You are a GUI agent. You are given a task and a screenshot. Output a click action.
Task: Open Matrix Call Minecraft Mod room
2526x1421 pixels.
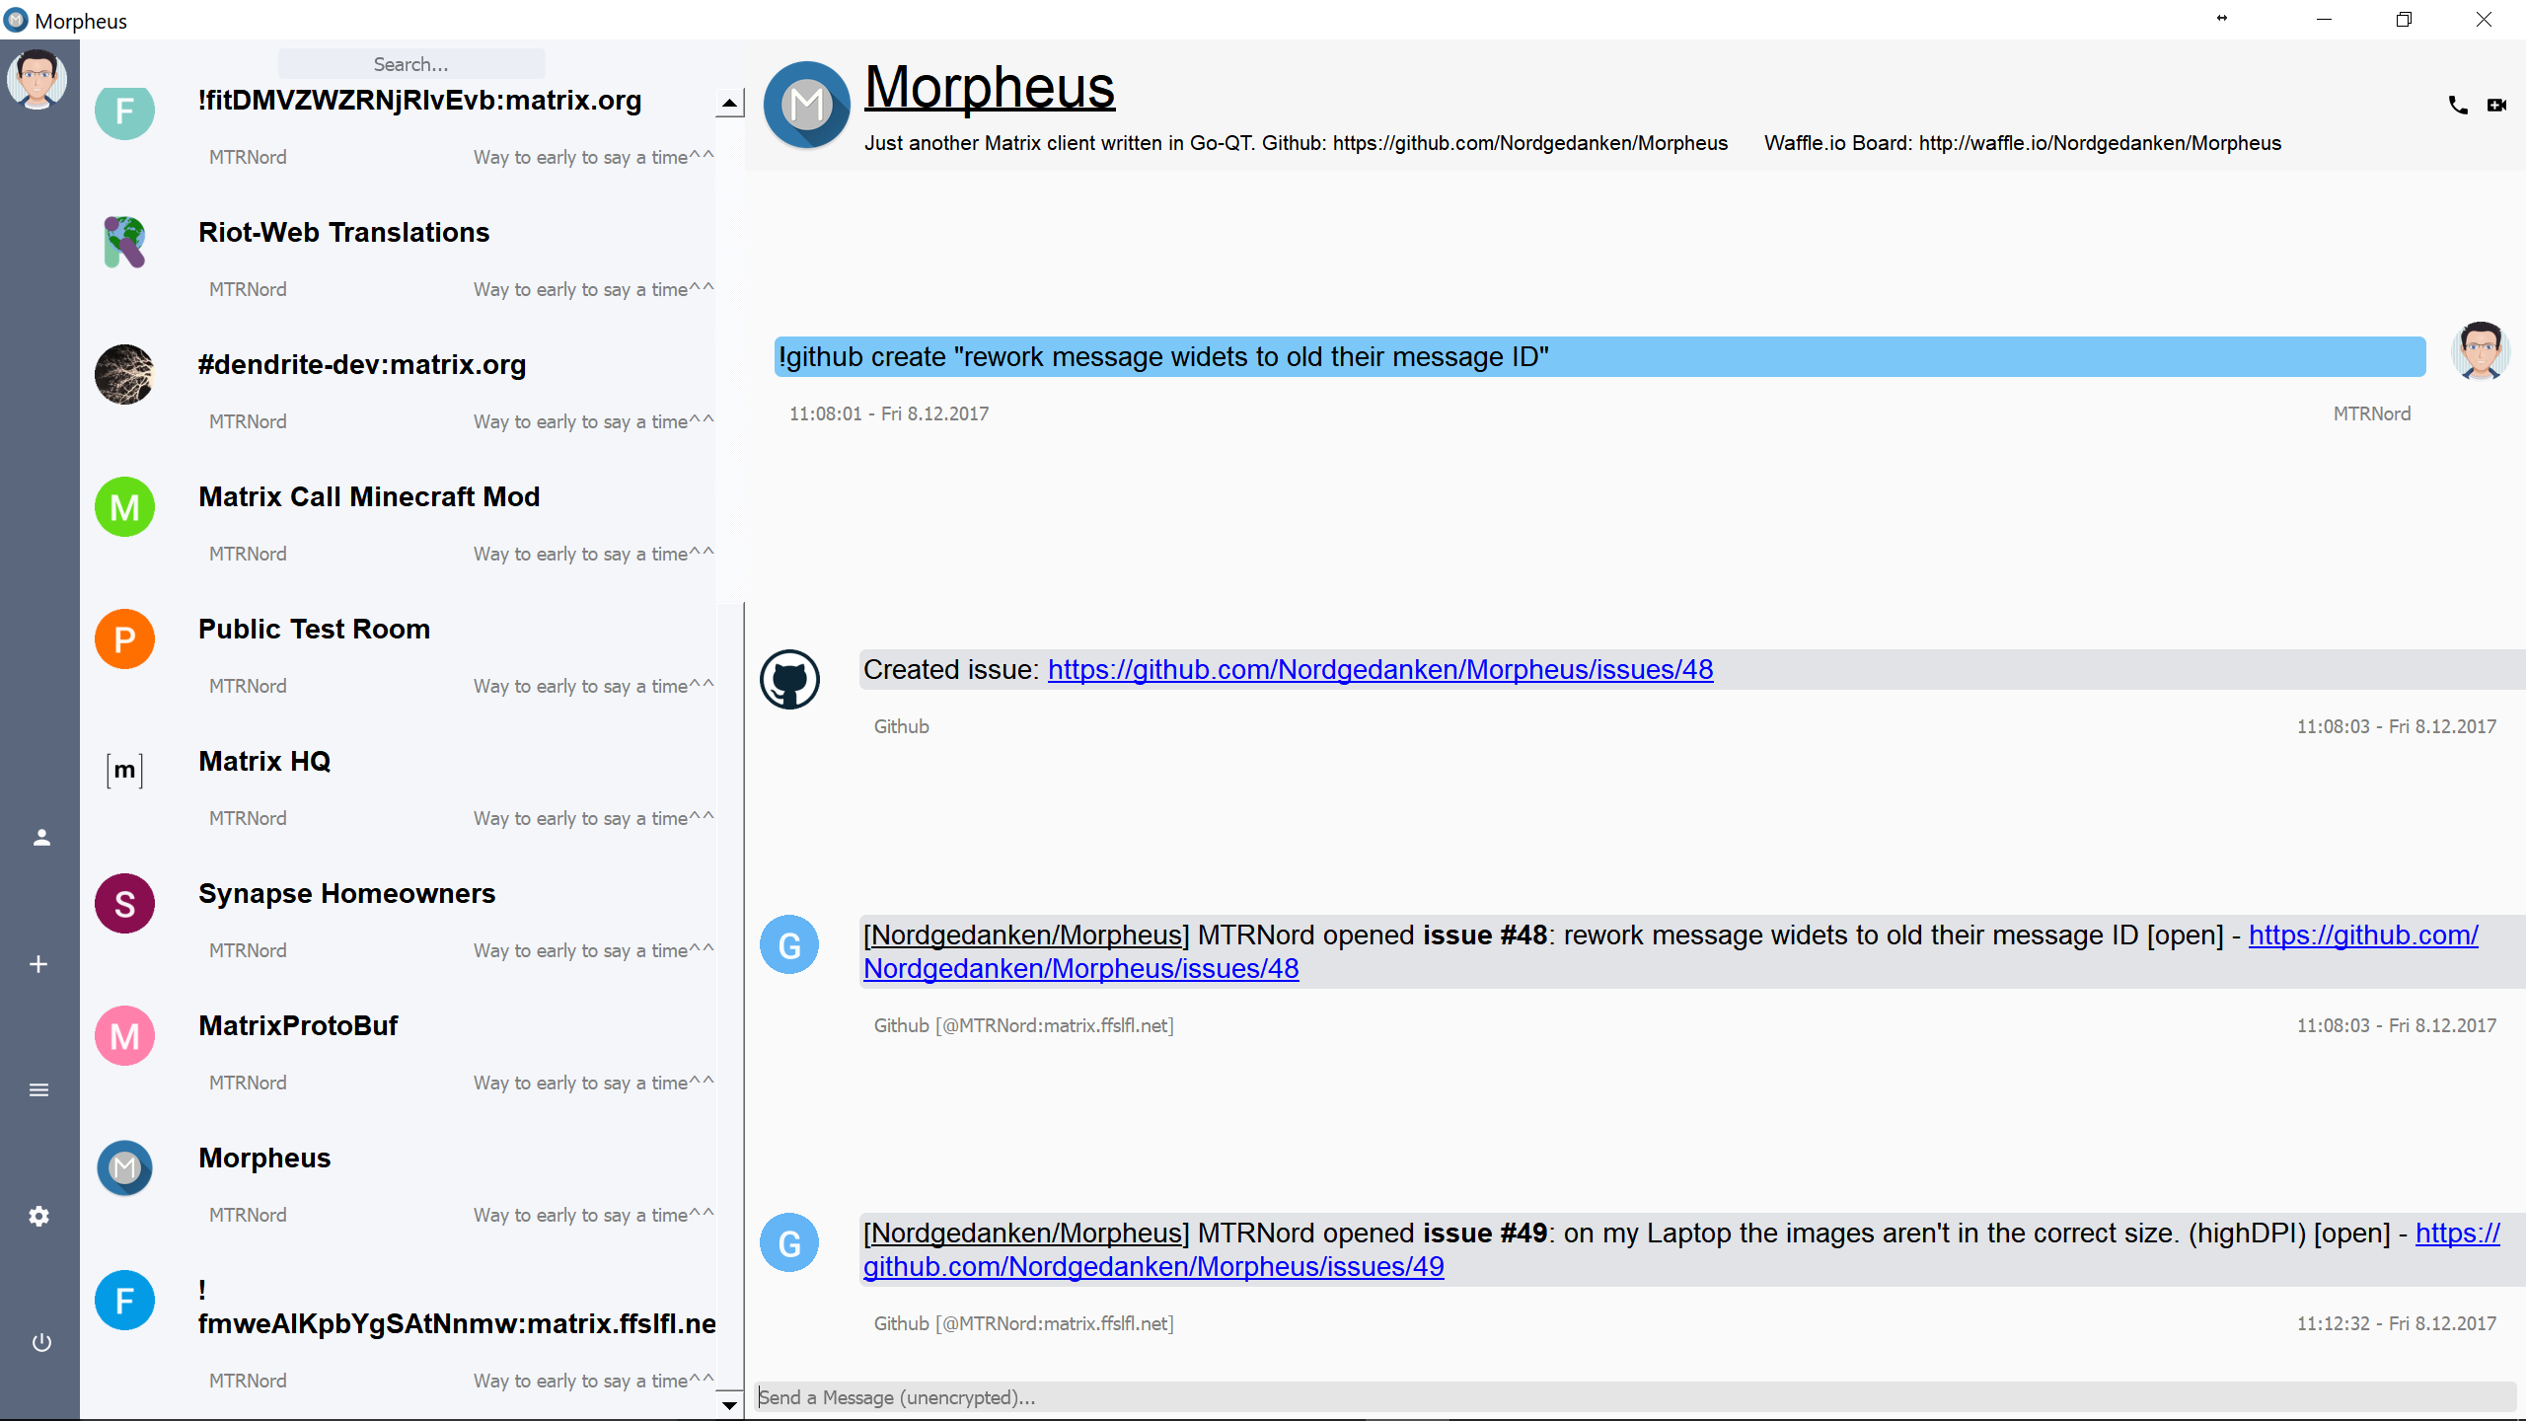coord(405,521)
